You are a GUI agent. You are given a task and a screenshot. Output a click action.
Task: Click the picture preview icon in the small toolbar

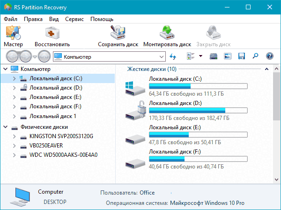[228, 56]
